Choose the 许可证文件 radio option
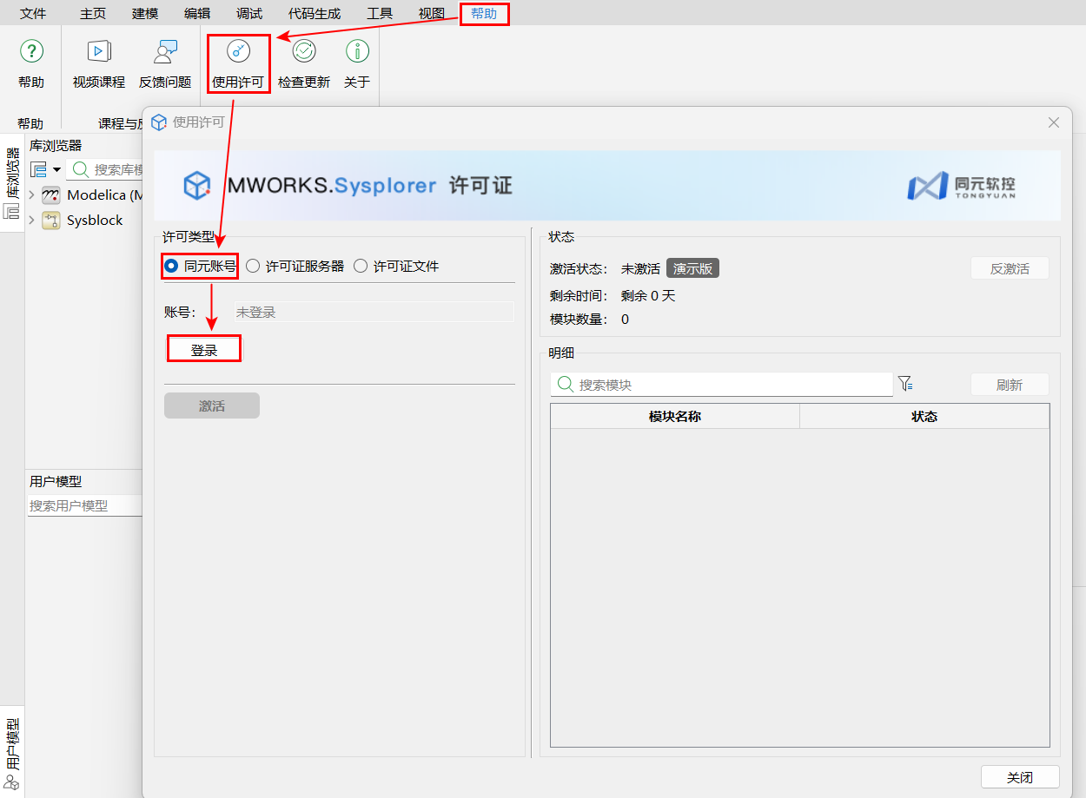 (x=361, y=267)
